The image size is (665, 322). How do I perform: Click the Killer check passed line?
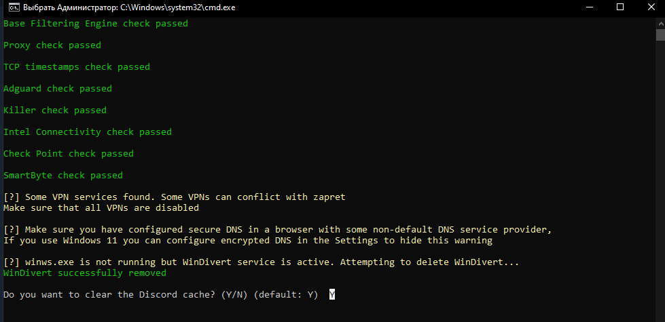(55, 110)
